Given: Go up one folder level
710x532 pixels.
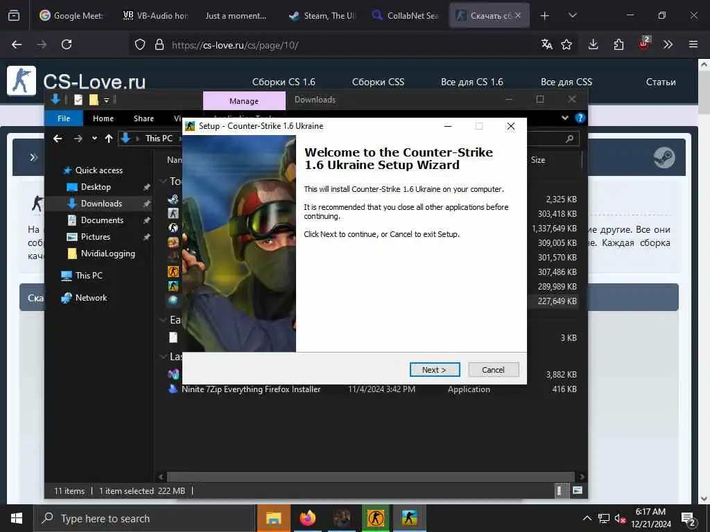Looking at the screenshot, I should [x=109, y=139].
